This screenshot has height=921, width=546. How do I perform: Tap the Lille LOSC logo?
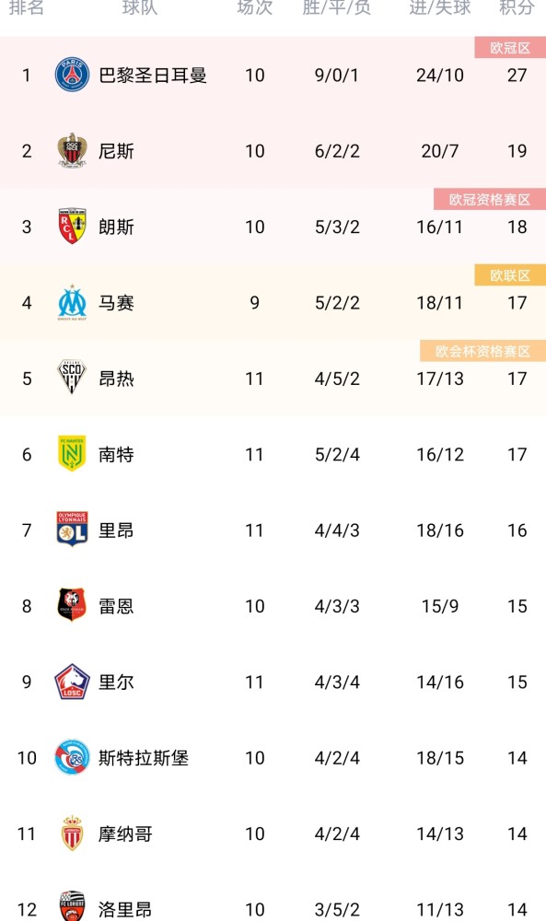coord(72,682)
